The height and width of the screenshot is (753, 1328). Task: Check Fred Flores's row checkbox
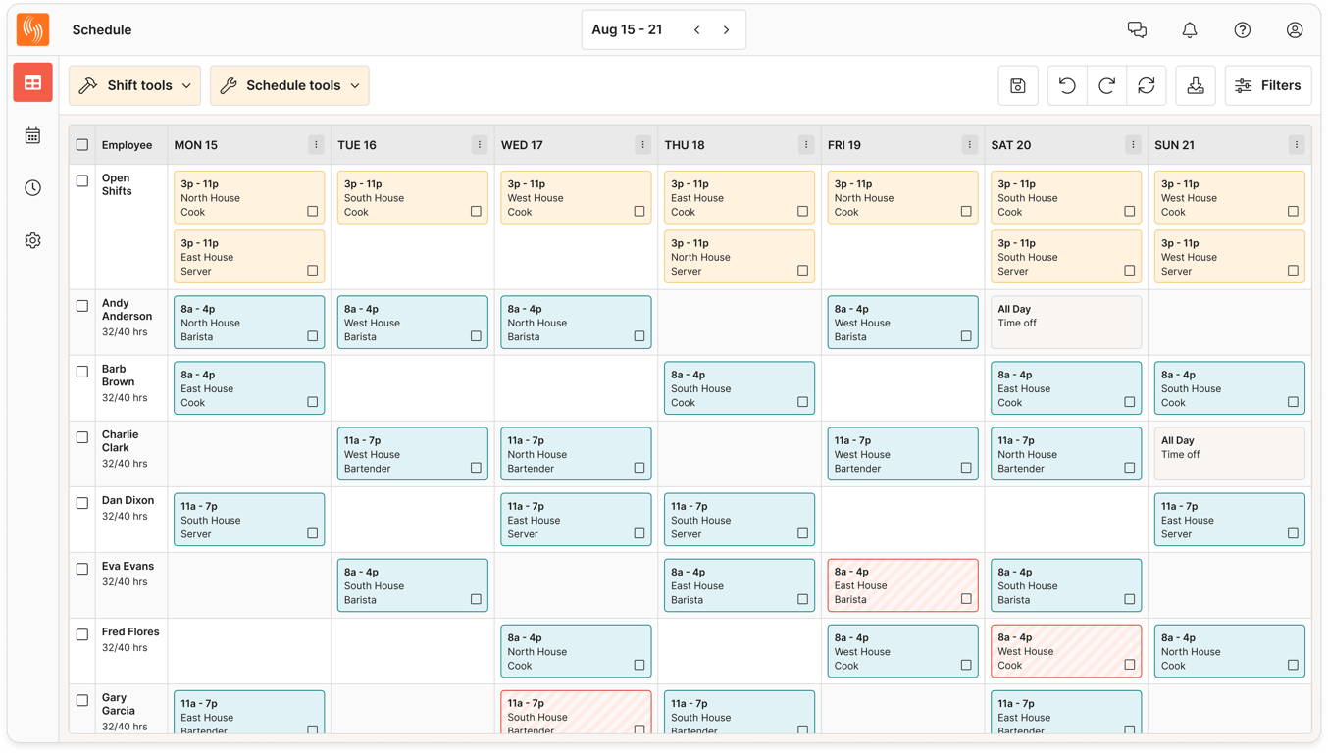click(82, 634)
